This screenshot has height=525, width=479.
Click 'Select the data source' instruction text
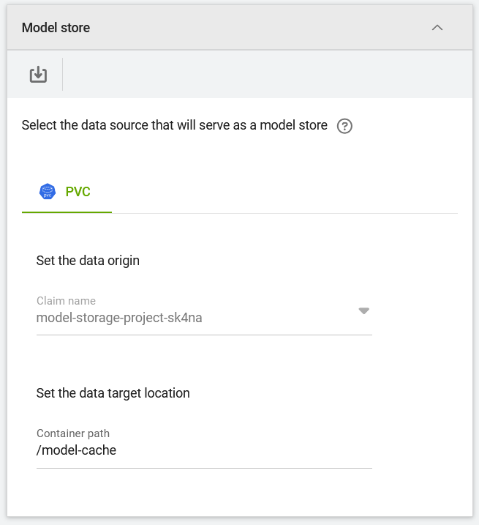tap(175, 125)
